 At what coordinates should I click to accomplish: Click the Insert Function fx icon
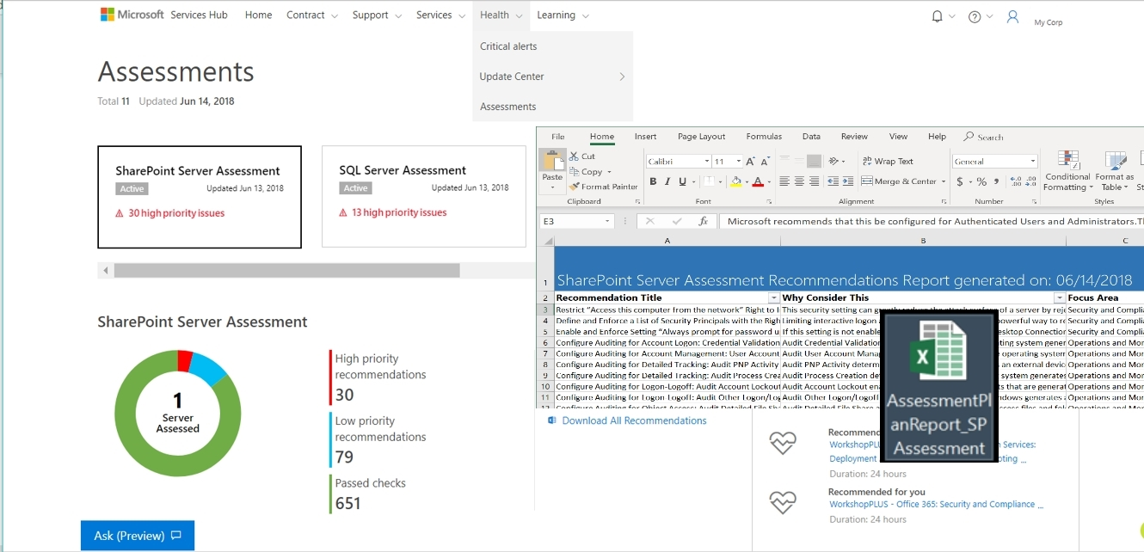703,221
